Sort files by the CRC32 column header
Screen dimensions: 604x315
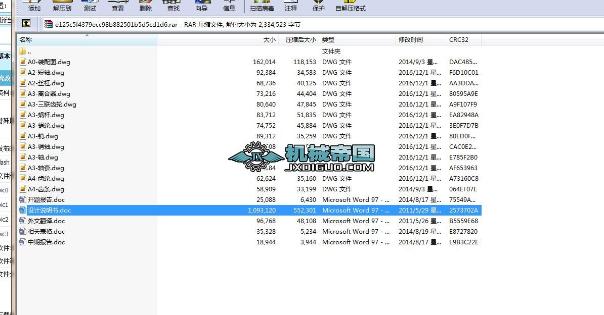click(464, 39)
